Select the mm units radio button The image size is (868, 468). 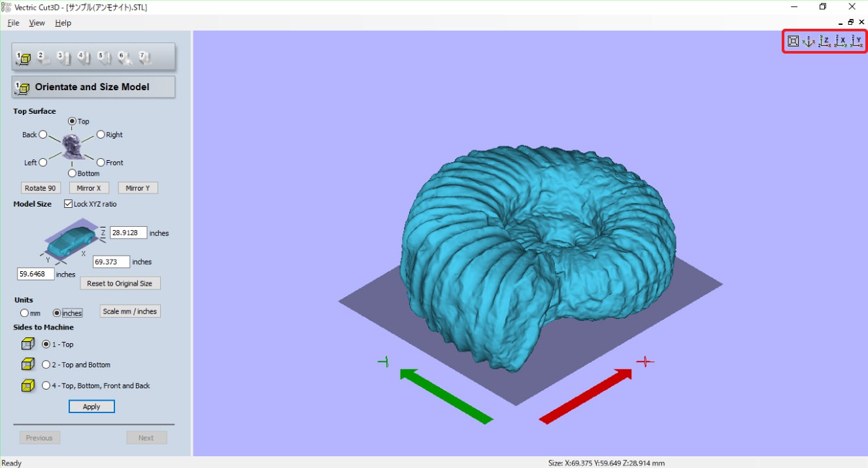25,313
